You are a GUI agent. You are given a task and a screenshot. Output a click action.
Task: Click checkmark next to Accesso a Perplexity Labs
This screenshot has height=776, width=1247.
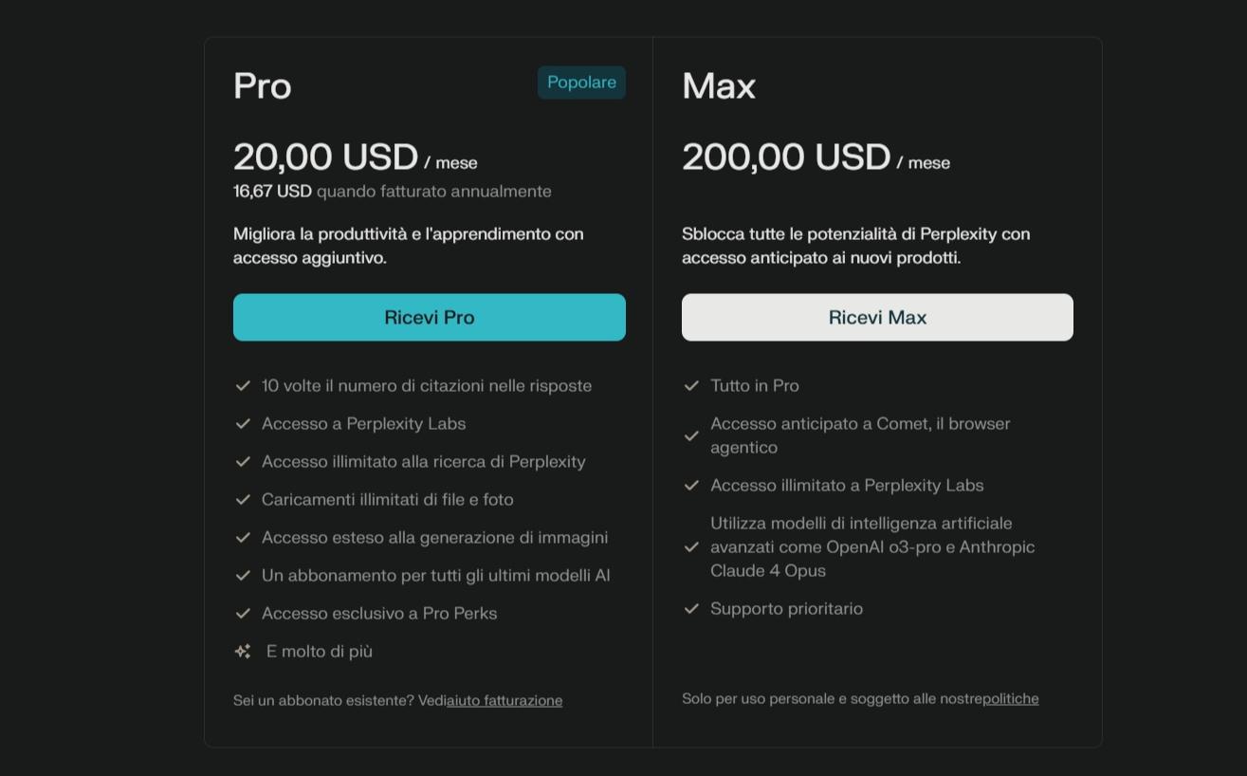tap(243, 423)
